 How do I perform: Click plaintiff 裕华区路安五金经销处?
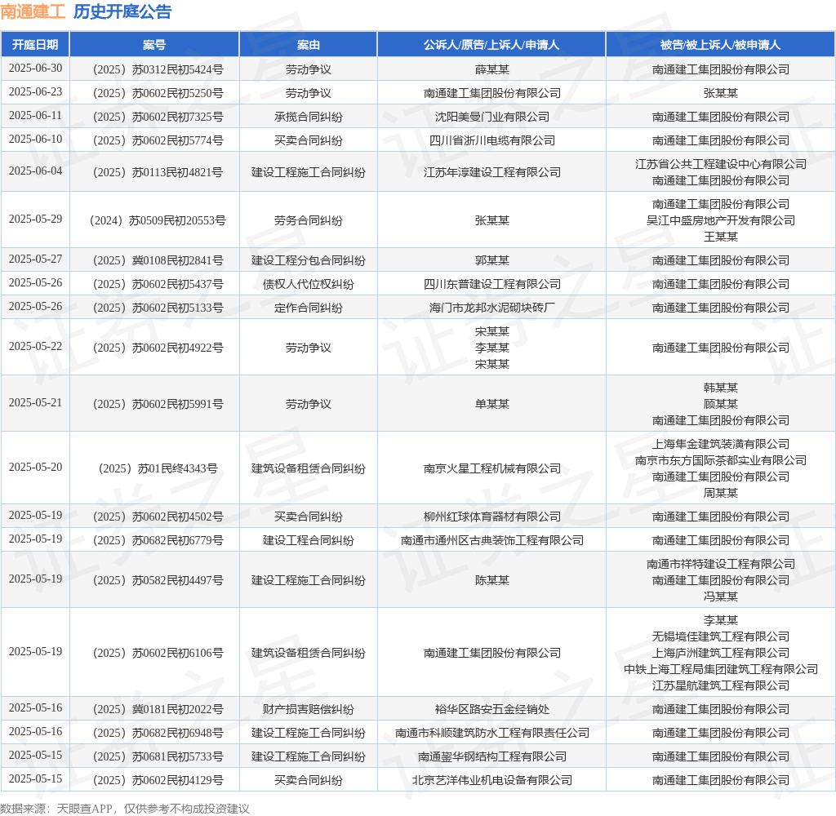coord(491,709)
